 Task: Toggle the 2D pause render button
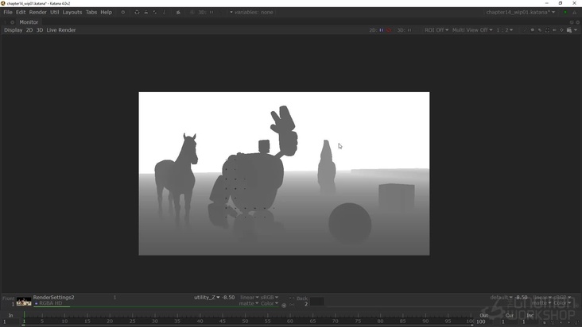point(381,30)
